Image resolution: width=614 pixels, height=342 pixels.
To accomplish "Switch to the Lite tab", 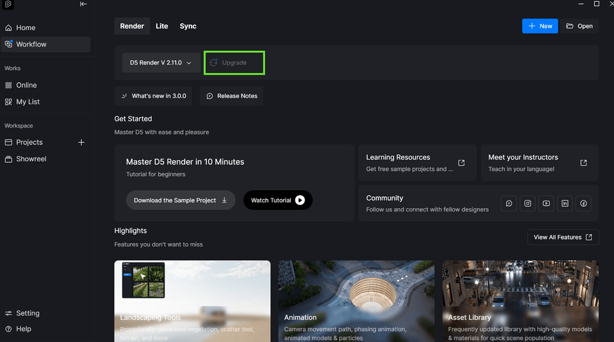I will click(x=161, y=26).
